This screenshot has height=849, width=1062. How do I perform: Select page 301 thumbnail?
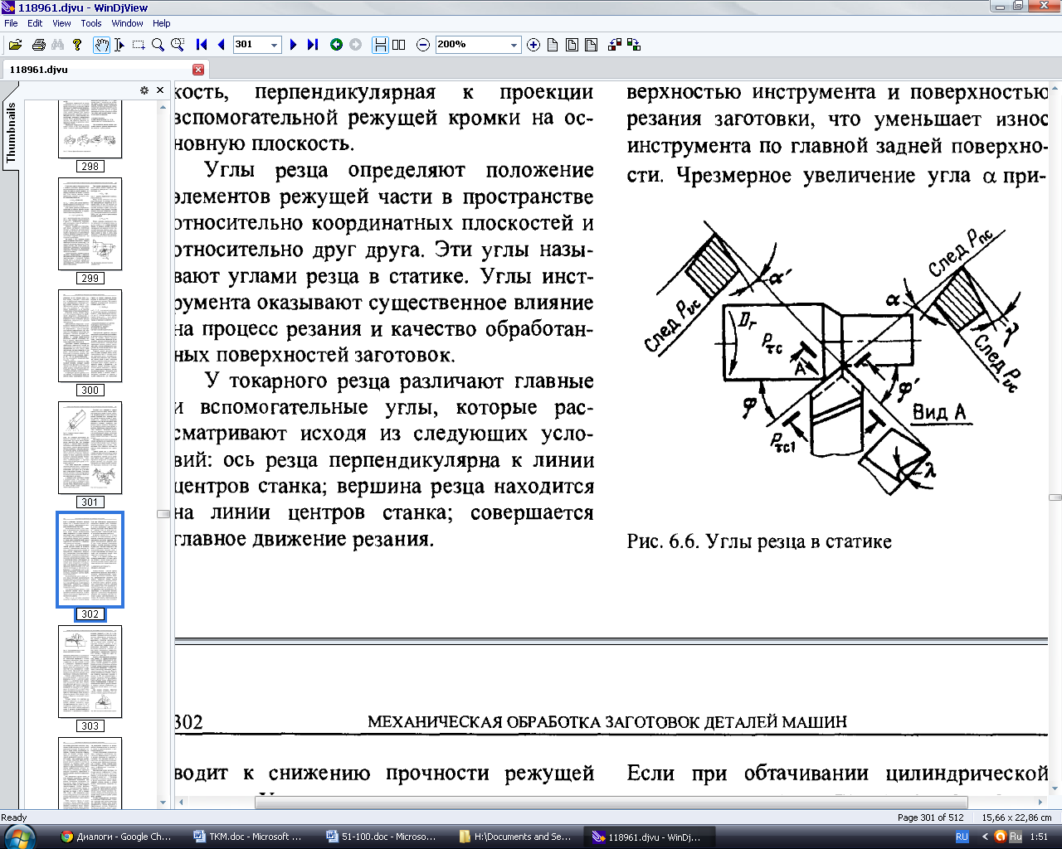90,448
